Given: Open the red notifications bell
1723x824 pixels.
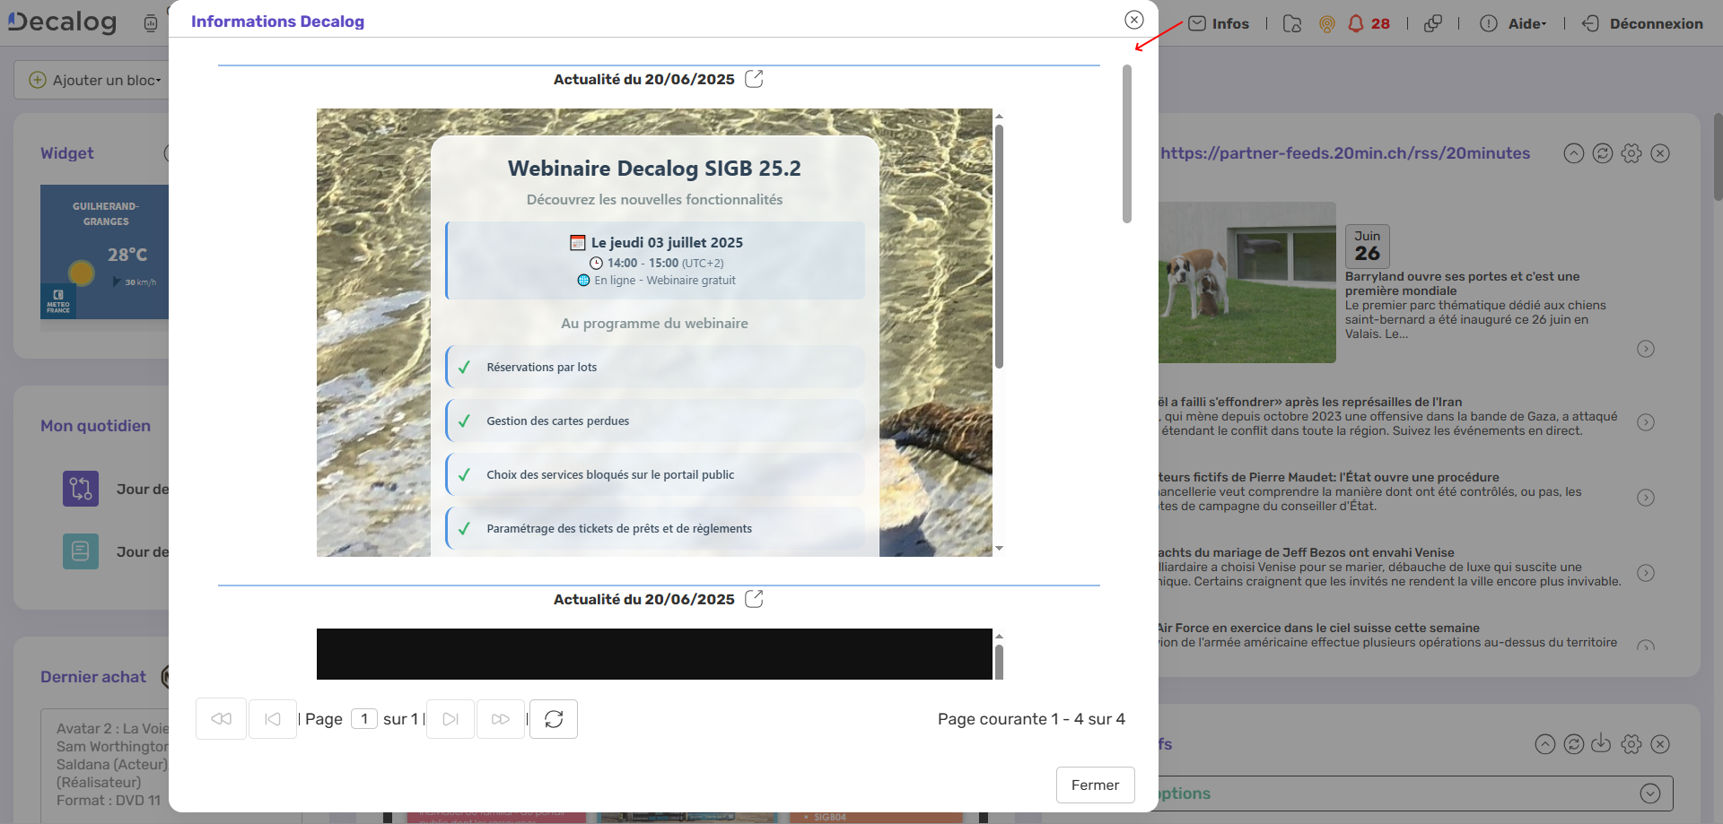Looking at the screenshot, I should [x=1356, y=23].
